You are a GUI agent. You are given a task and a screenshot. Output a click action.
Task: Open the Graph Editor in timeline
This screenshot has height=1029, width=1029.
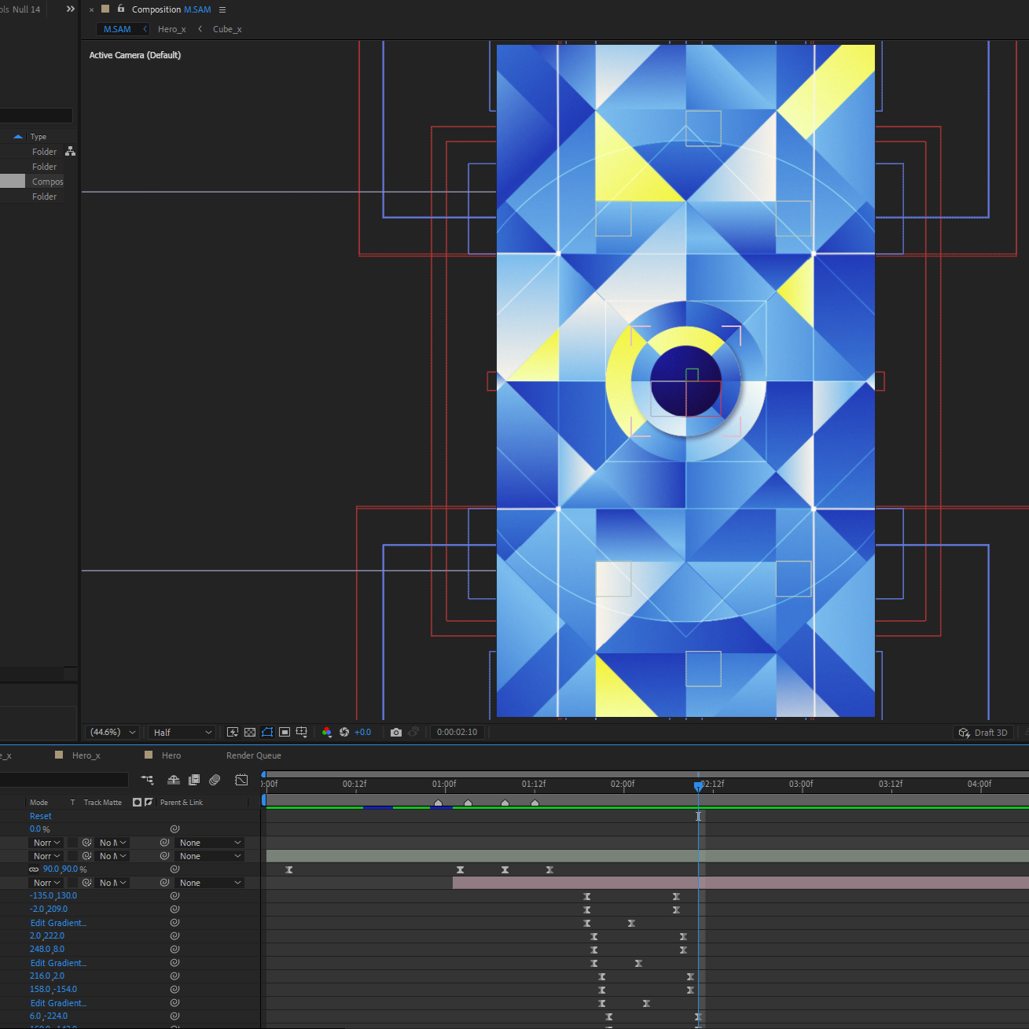point(241,780)
